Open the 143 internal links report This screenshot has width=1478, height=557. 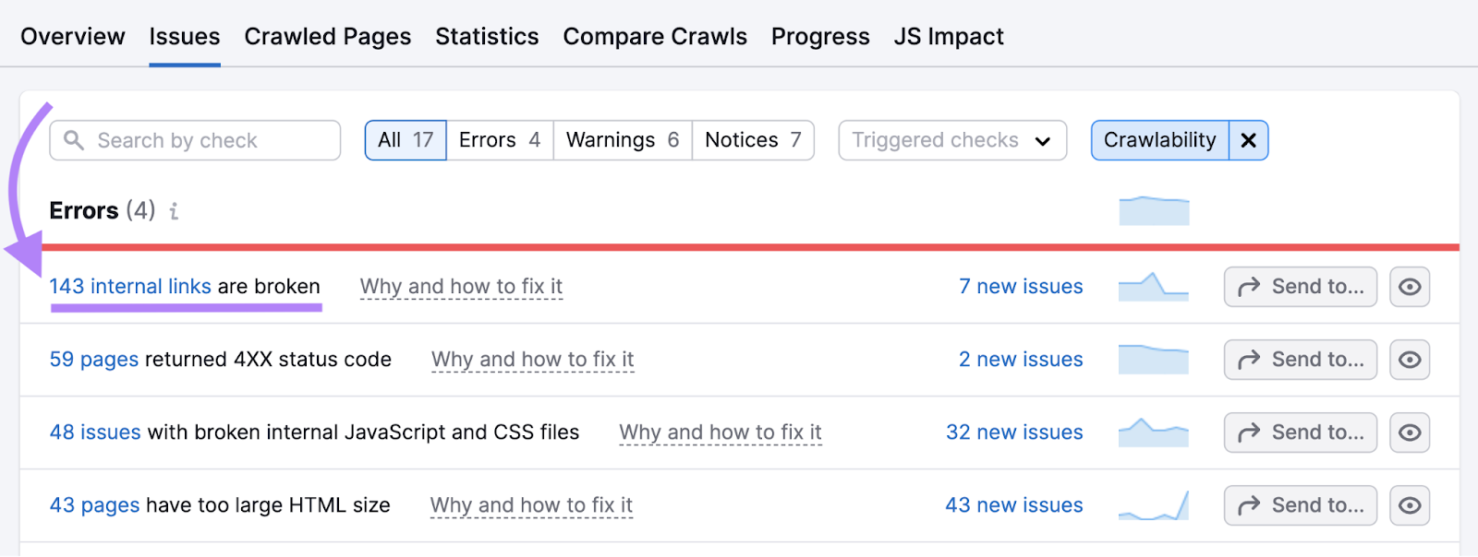point(132,286)
